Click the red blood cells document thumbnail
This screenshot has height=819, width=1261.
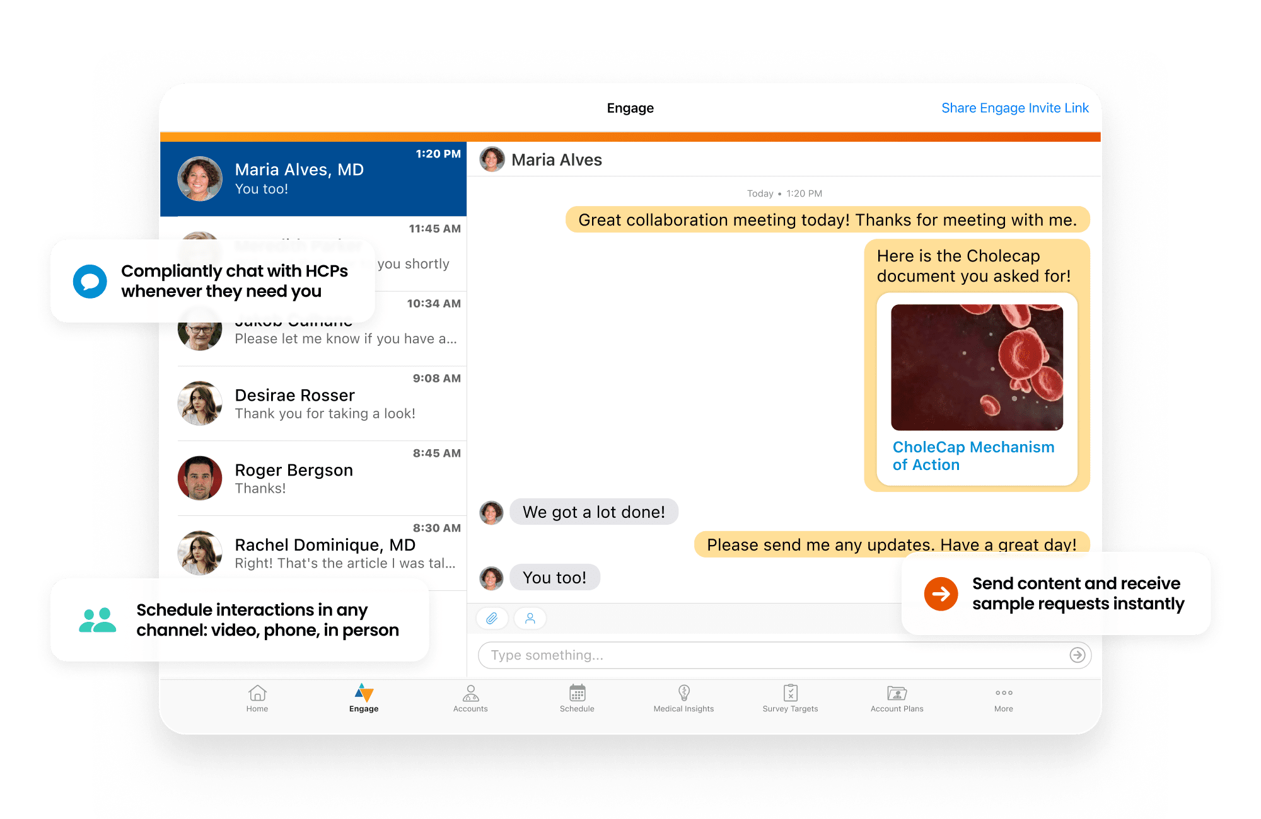click(977, 367)
